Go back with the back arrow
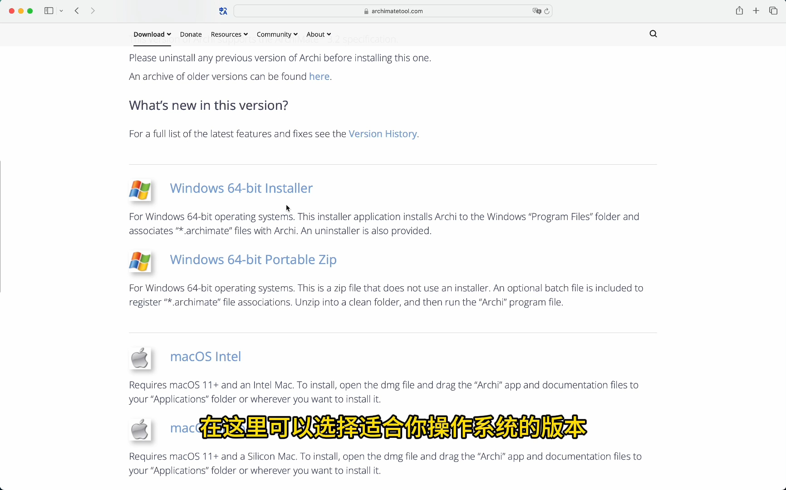The image size is (786, 490). [x=77, y=11]
